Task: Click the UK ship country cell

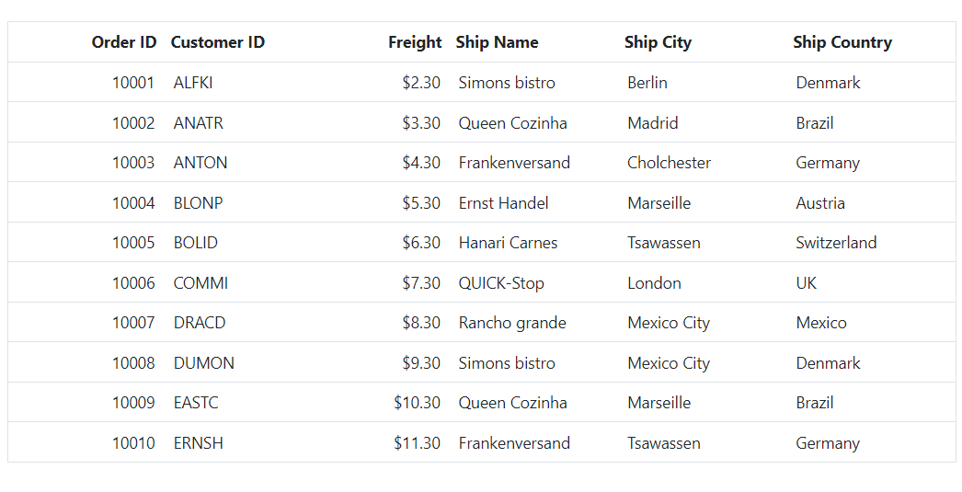Action: (x=871, y=283)
